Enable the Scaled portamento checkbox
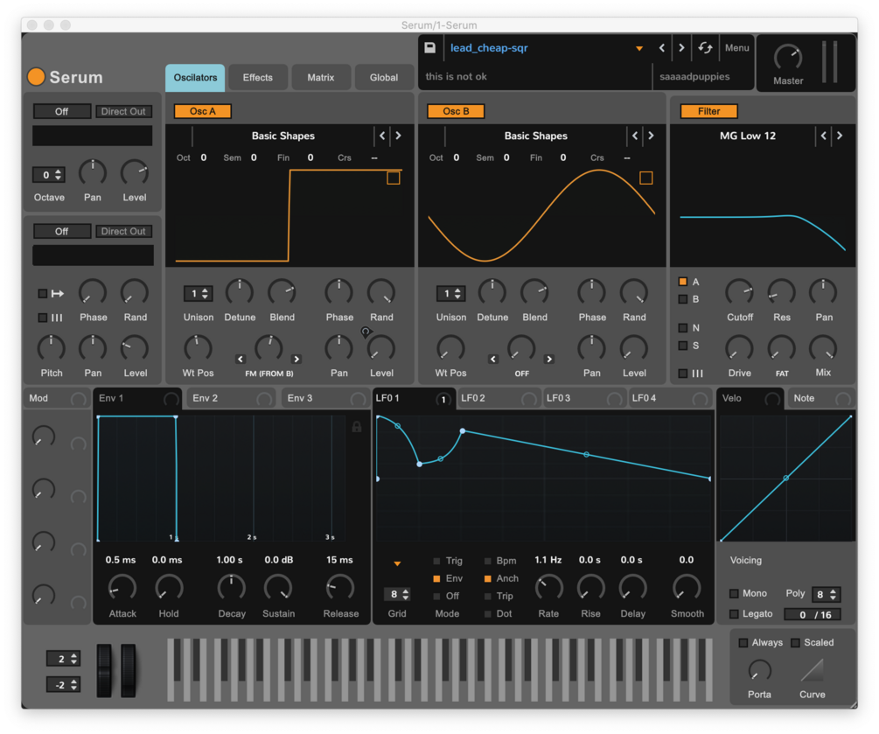The height and width of the screenshot is (734, 879). [x=795, y=643]
